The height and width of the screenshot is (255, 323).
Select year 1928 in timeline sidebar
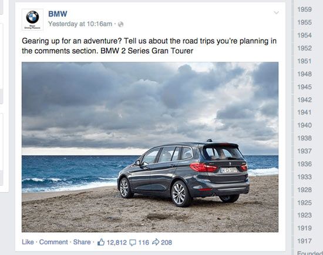(304, 190)
